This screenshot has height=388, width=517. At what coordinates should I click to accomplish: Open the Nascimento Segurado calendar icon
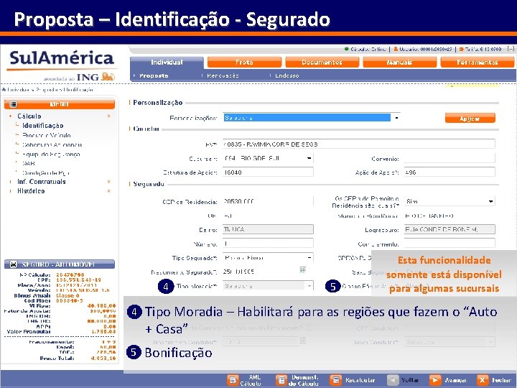tap(303, 270)
